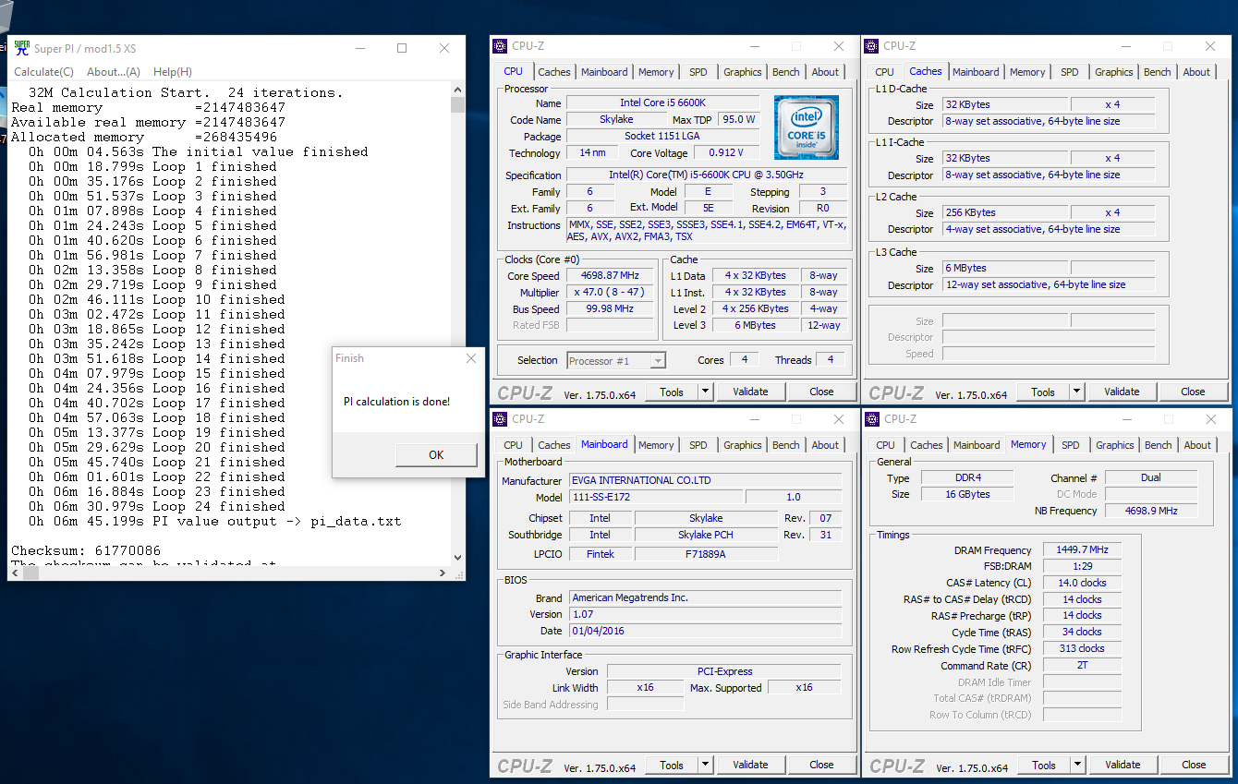Screen dimensions: 1238x784
Task: Switch to Mainboard tab in Memory window
Action: (977, 445)
